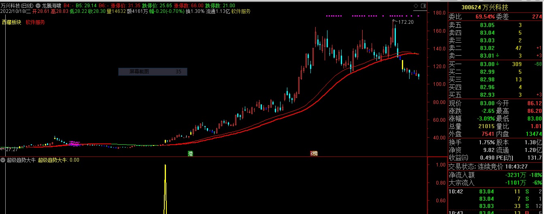Click the 卖五 ask price 83.05
544x214 pixels.
coord(487,25)
